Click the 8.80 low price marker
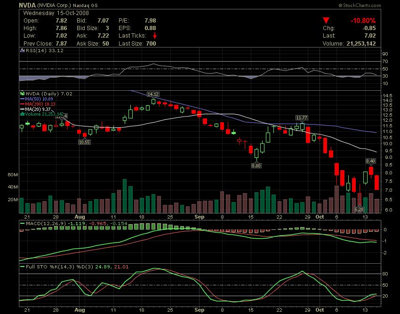Screen dimensions: 400x314 click(256, 165)
